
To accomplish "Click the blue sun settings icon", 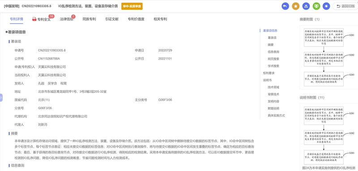I will click(x=326, y=6).
